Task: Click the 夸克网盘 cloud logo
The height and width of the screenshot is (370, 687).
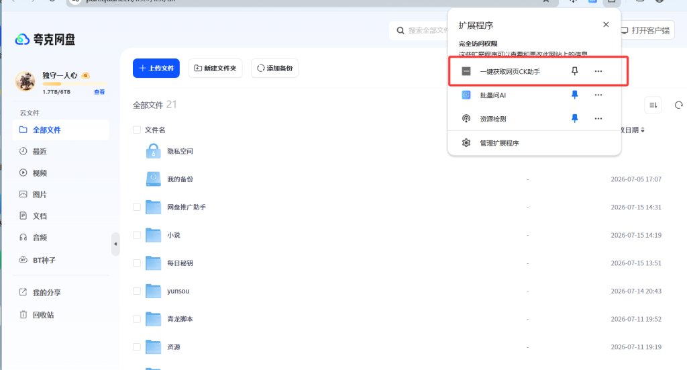Action: pyautogui.click(x=22, y=40)
